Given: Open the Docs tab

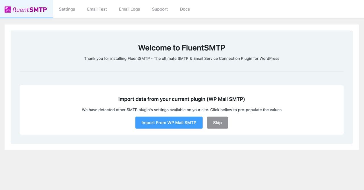Looking at the screenshot, I should click(185, 9).
